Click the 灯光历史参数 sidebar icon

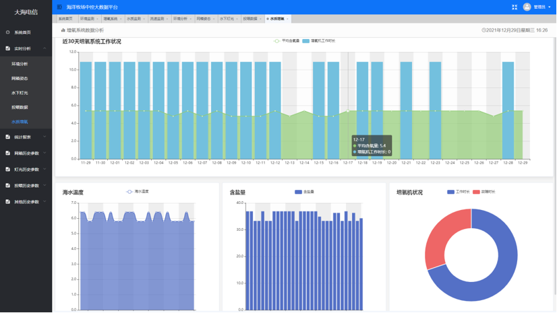(8, 169)
